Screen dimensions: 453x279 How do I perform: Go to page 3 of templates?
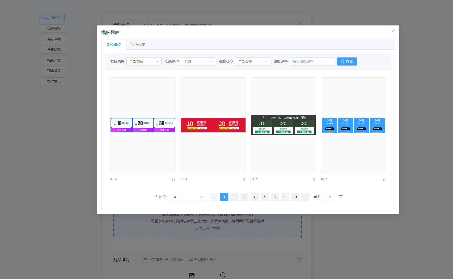[244, 197]
